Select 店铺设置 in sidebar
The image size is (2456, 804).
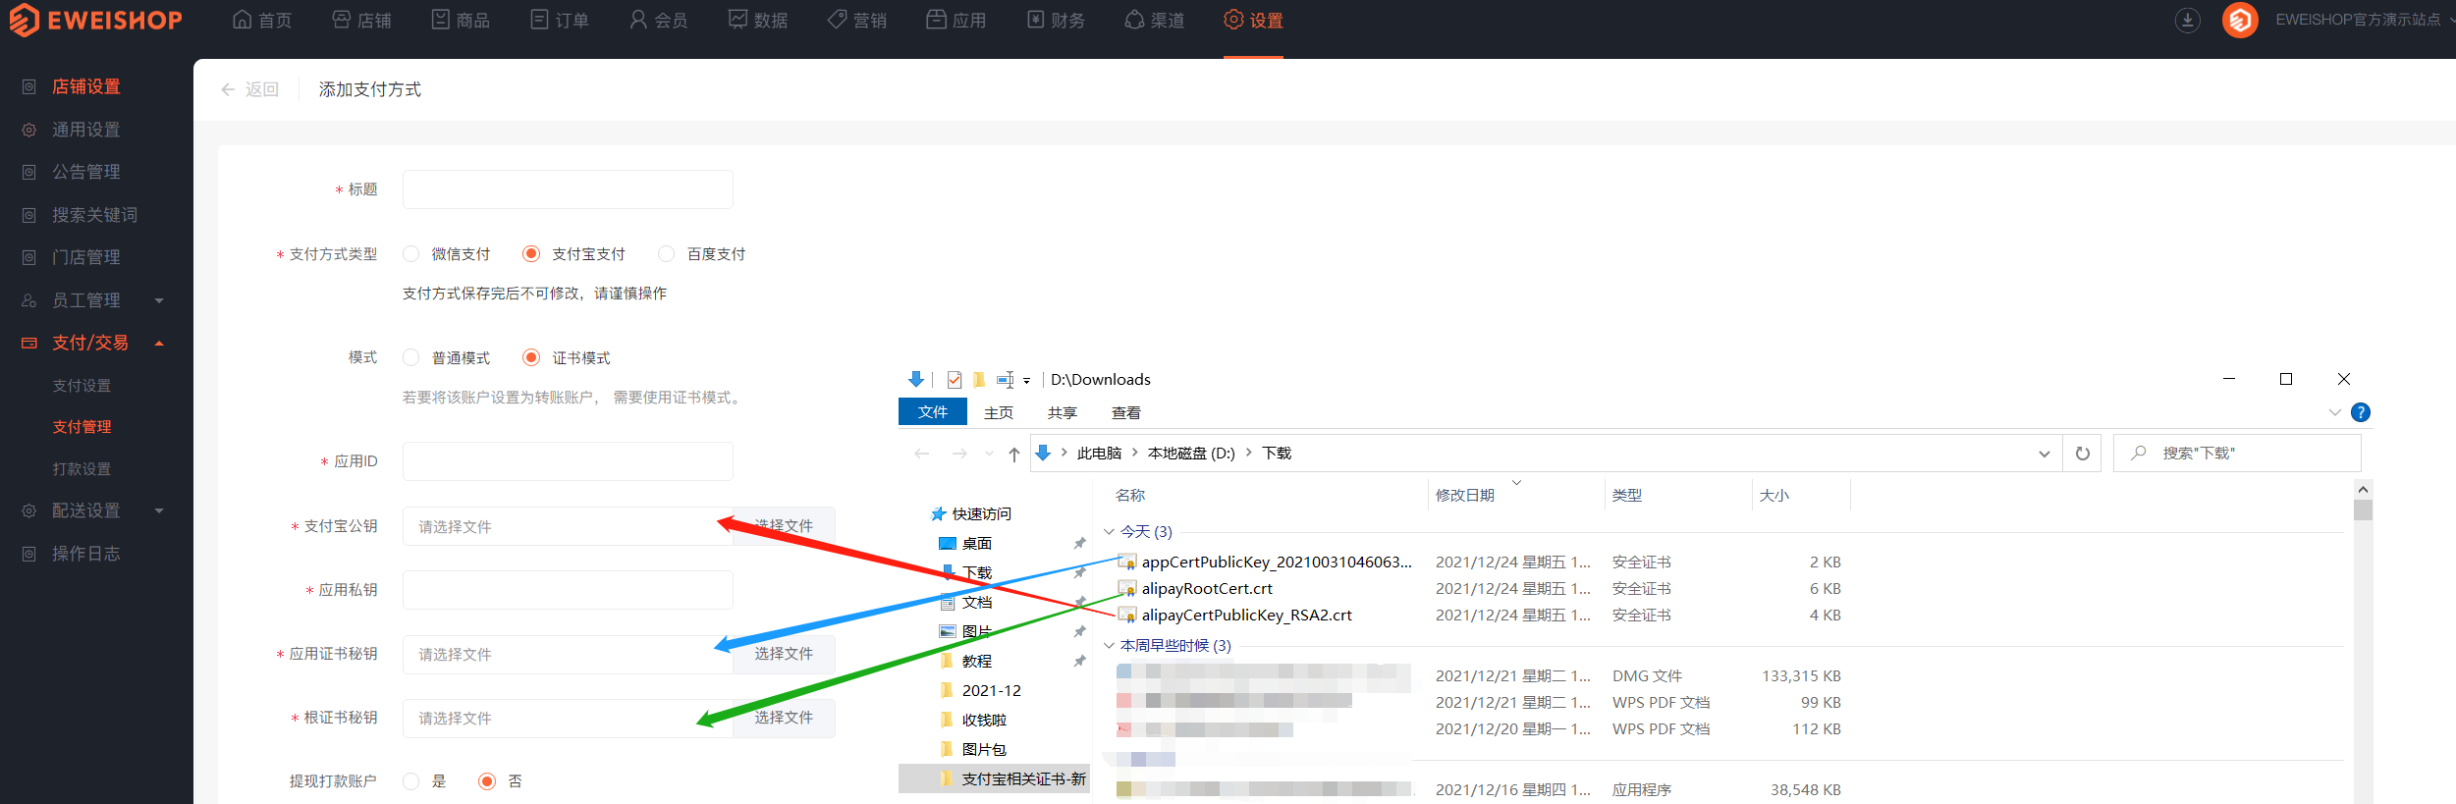pos(86,86)
